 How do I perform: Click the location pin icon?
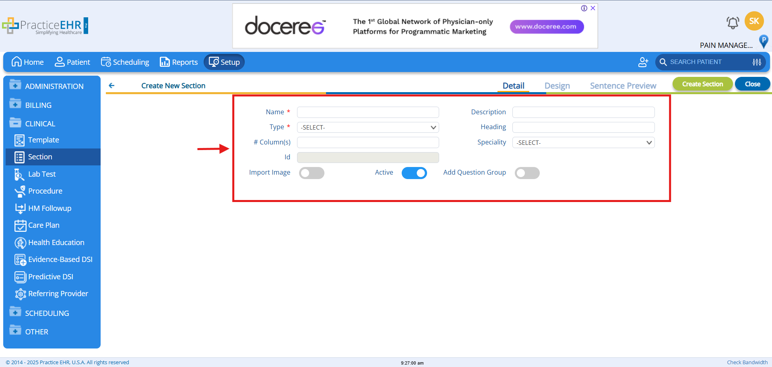763,41
